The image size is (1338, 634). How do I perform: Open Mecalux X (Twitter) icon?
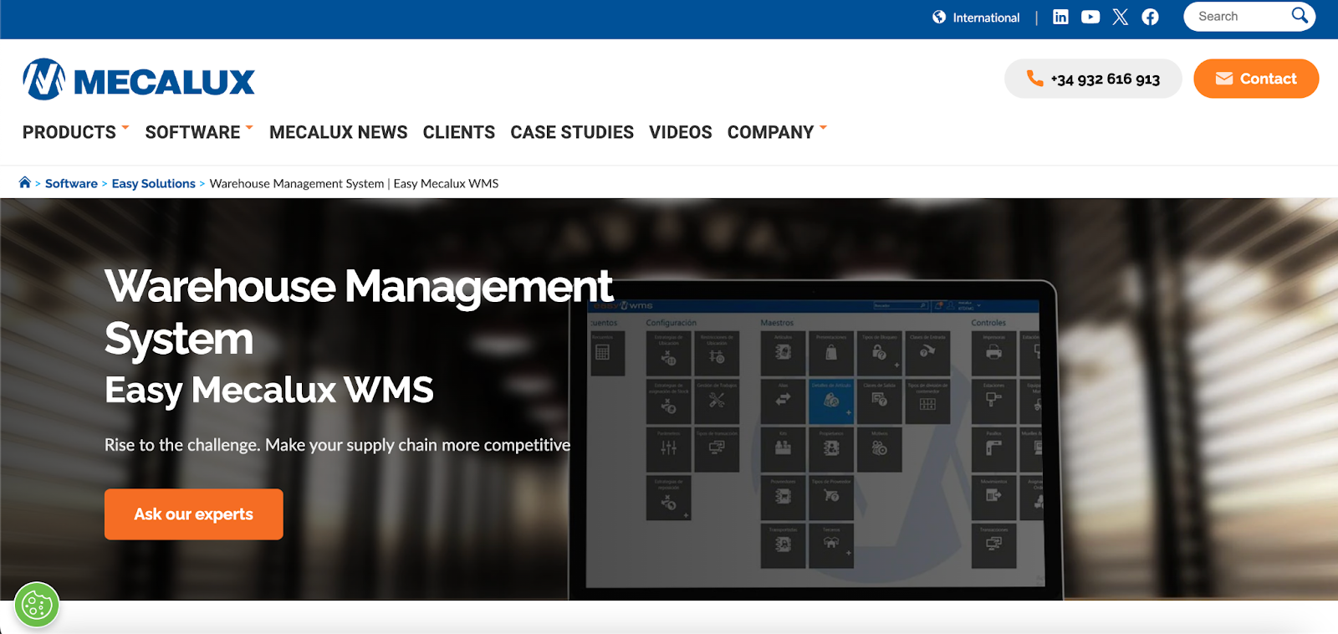tap(1121, 17)
